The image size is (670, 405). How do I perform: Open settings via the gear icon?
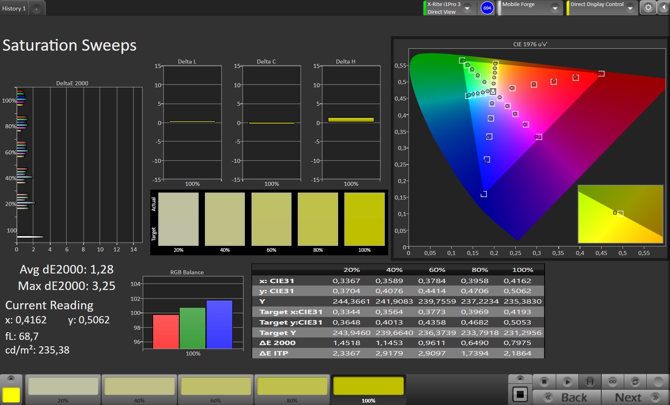(x=648, y=8)
